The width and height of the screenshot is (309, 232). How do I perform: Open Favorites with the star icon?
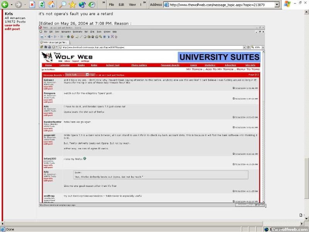tap(72, 5)
